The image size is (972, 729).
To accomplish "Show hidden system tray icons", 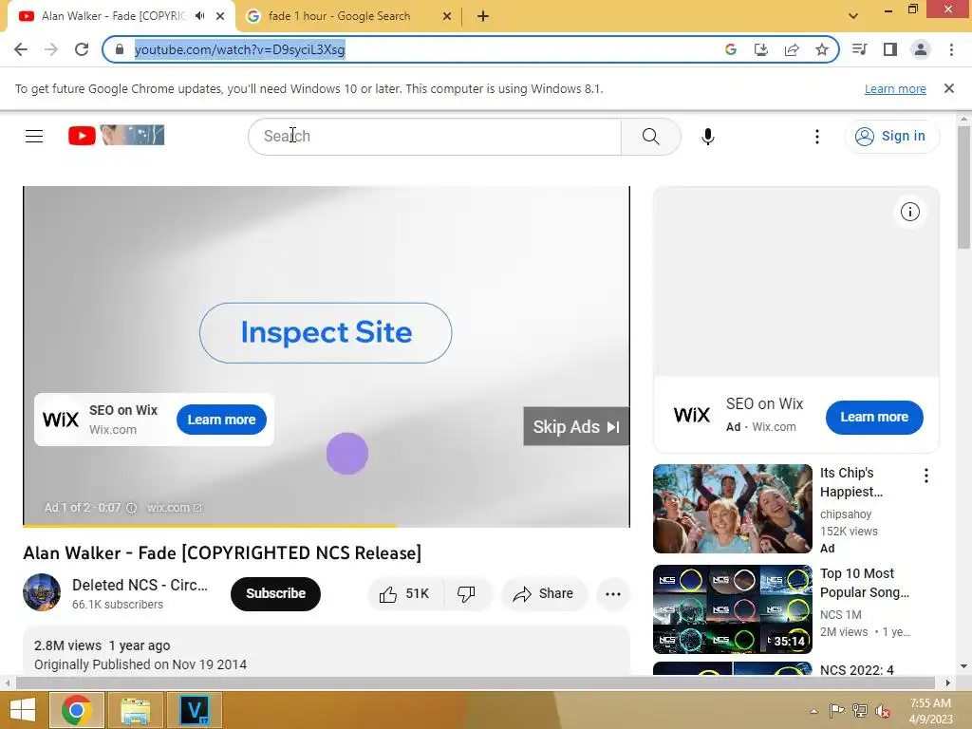I will [x=813, y=711].
